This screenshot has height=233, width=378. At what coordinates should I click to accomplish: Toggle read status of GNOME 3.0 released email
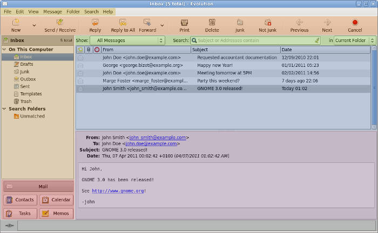coord(80,88)
